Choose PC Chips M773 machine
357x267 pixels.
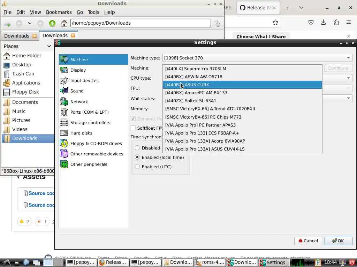[242, 117]
